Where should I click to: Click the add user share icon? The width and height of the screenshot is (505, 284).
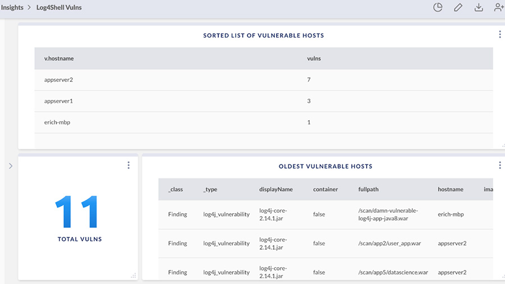tap(498, 7)
